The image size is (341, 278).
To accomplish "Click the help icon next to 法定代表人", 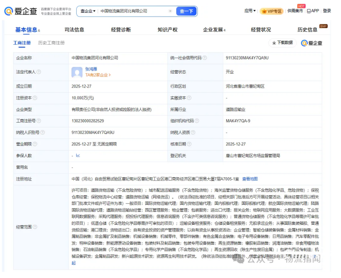I will [39, 72].
